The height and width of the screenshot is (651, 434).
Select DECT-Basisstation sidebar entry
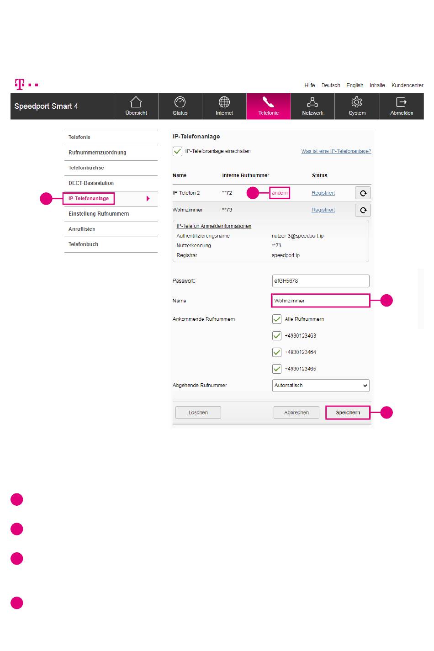91,183
